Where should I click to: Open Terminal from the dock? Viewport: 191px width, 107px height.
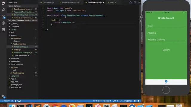click(x=21, y=106)
